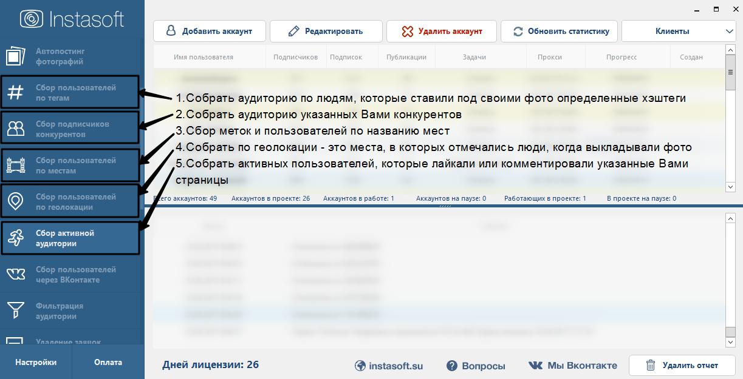
Task: Open Сбор пользователей по тегам
Action: [x=70, y=93]
